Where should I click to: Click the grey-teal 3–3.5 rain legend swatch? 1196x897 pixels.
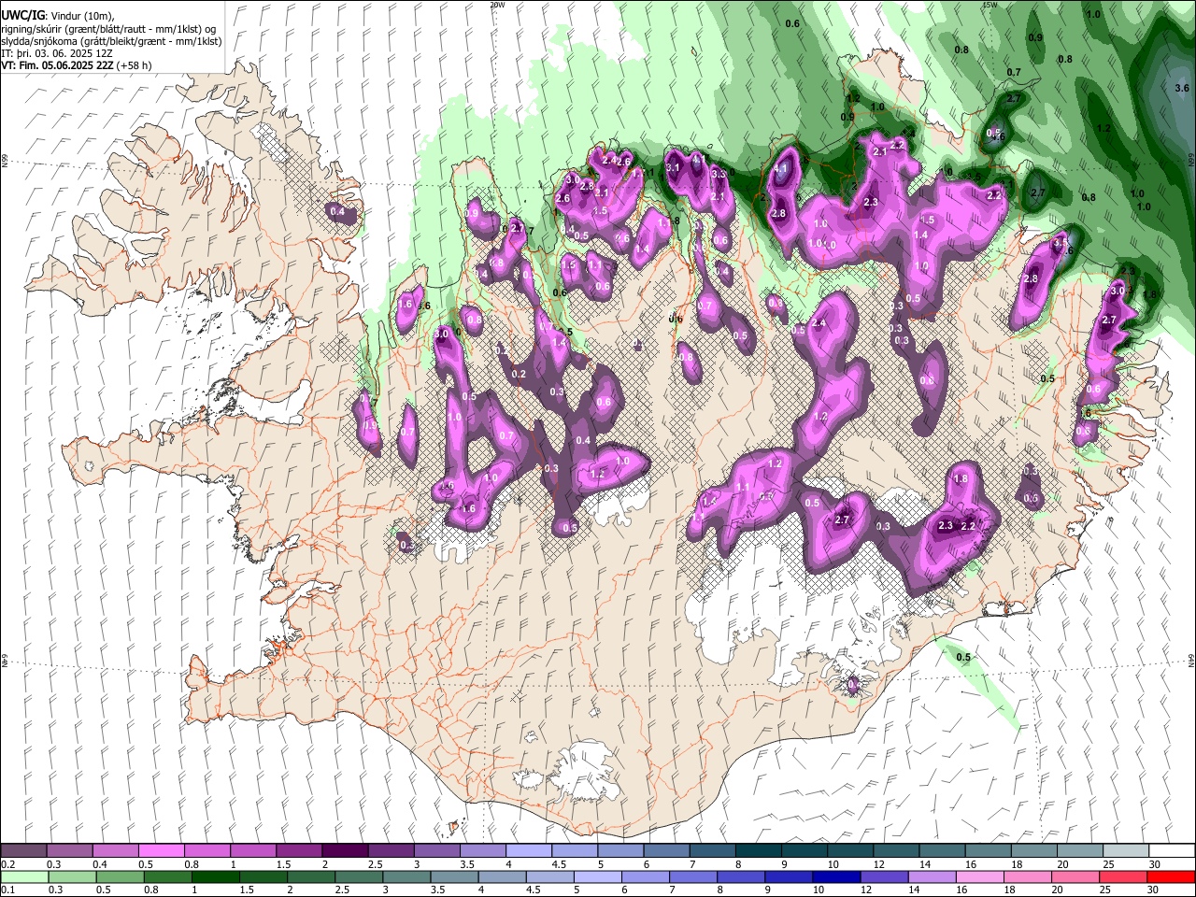[408, 877]
